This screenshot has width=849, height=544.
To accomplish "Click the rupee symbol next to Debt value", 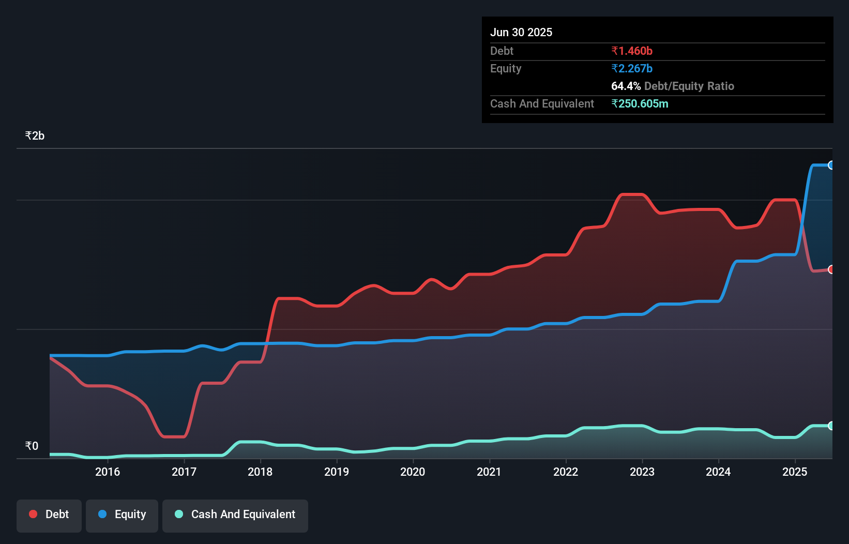I will pyautogui.click(x=615, y=51).
